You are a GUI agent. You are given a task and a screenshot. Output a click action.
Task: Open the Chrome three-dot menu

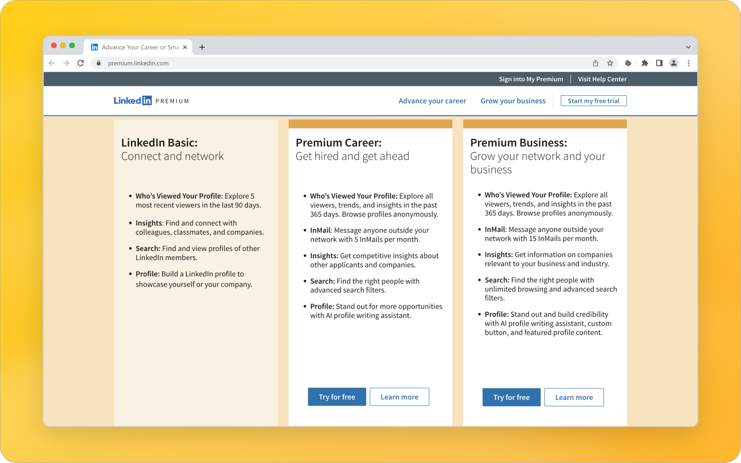pos(689,63)
